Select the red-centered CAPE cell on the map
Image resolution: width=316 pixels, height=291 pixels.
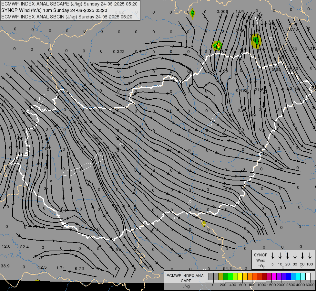[x=218, y=46]
